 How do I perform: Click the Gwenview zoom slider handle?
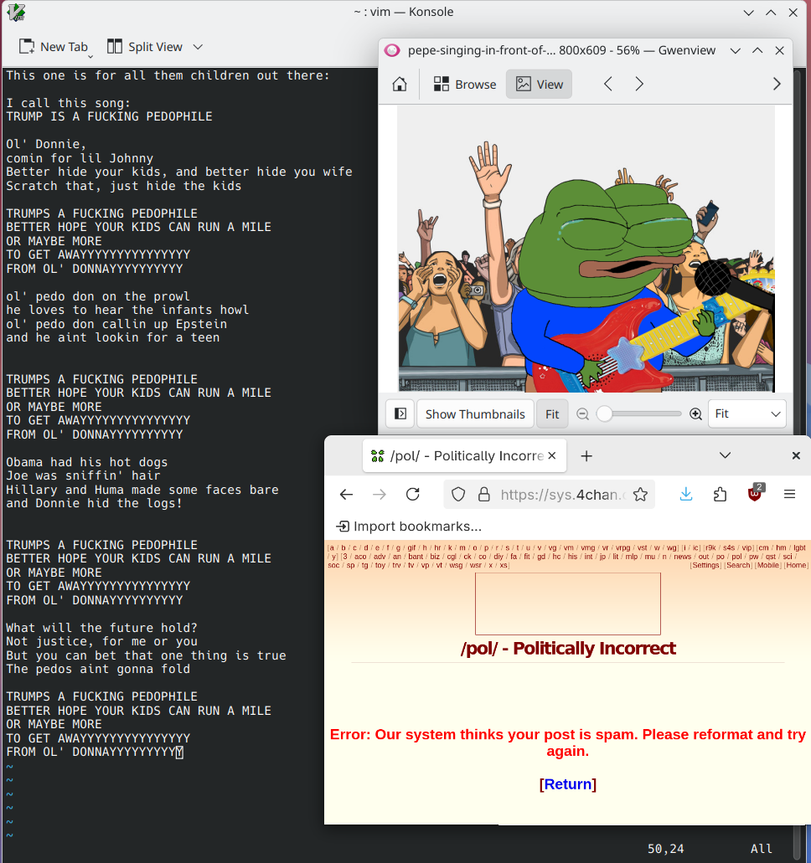pos(604,414)
